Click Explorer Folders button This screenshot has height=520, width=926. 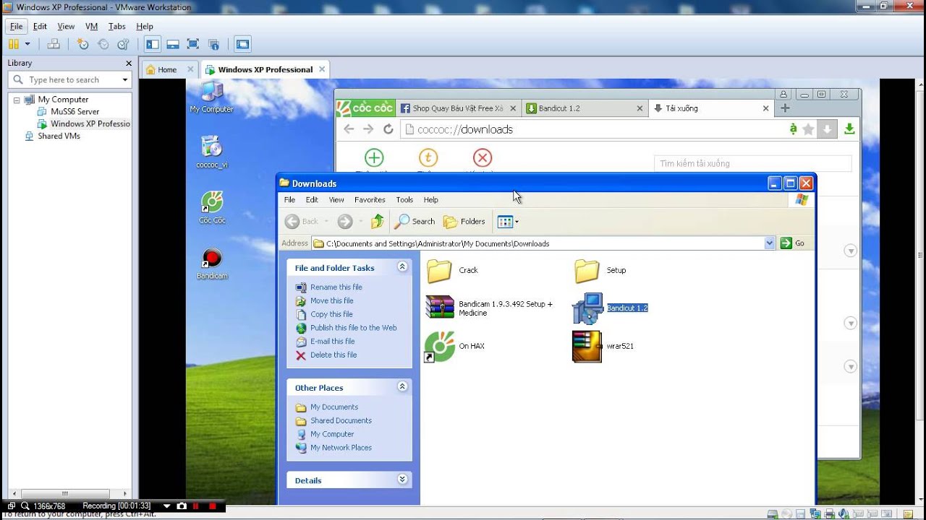click(464, 222)
